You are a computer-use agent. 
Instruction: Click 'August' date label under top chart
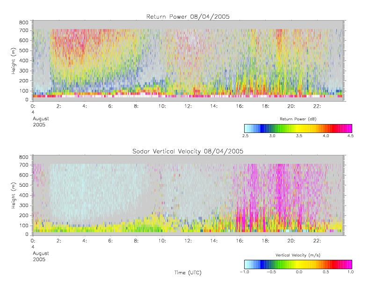(41, 118)
